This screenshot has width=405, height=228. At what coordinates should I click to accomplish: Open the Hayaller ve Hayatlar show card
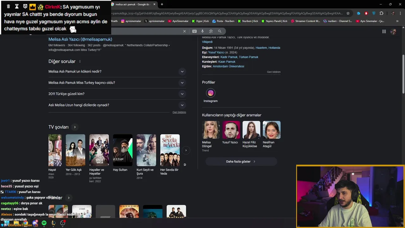click(x=99, y=158)
